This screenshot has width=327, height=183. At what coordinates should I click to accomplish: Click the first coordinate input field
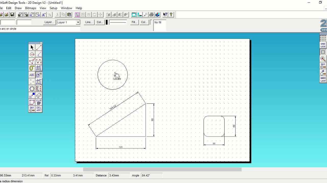(x=8, y=22)
